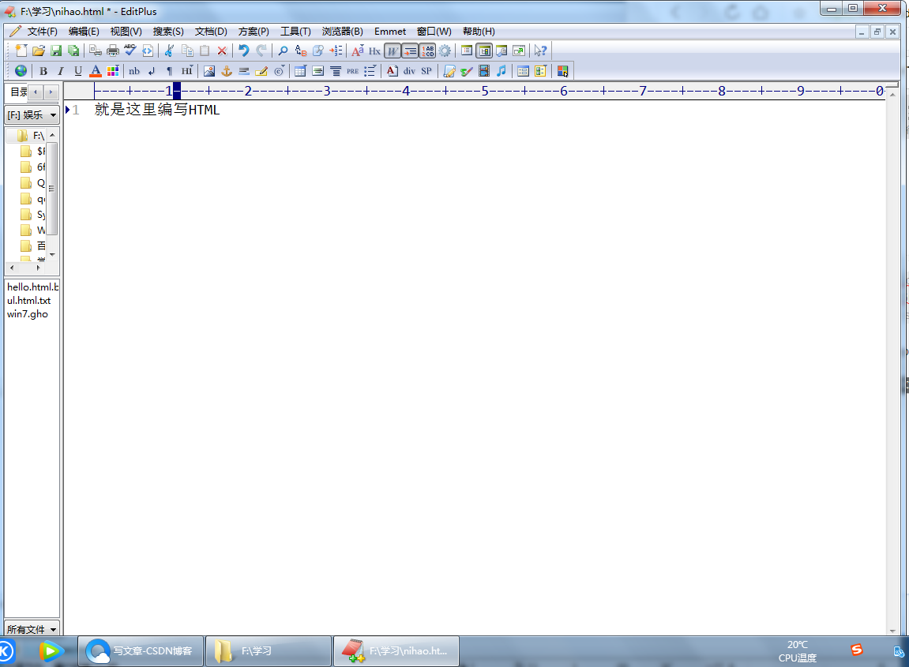Insert paragraph mark tag

point(169,71)
